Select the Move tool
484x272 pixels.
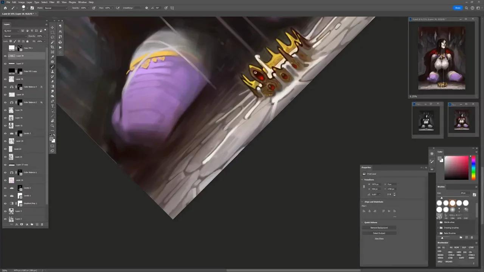pos(53,28)
